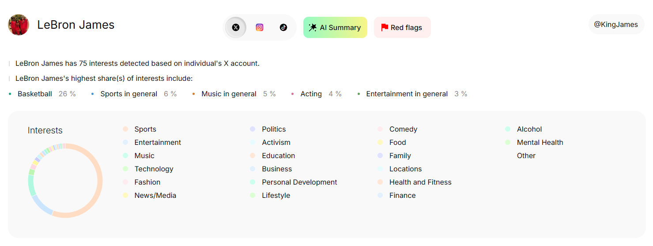Switch to the Instagram account icon

[260, 27]
